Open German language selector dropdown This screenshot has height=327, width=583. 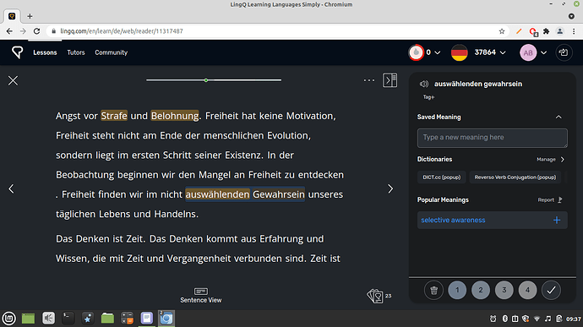478,52
